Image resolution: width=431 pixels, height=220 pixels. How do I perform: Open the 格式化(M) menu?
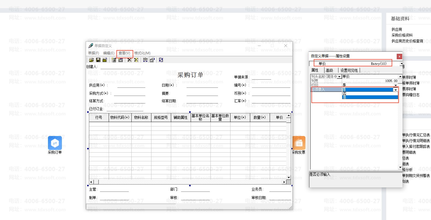pyautogui.click(x=142, y=53)
